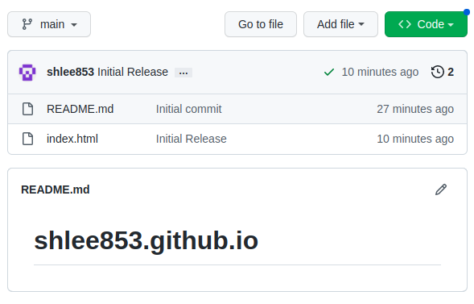This screenshot has height=304, width=474.
Task: Click the README.md panel heading
Action: tap(56, 189)
